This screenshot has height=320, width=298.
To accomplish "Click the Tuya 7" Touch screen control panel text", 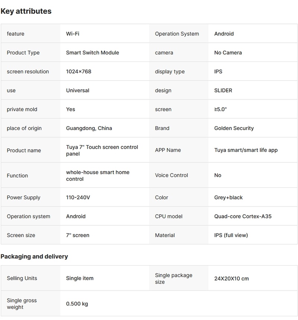I will [102, 151].
